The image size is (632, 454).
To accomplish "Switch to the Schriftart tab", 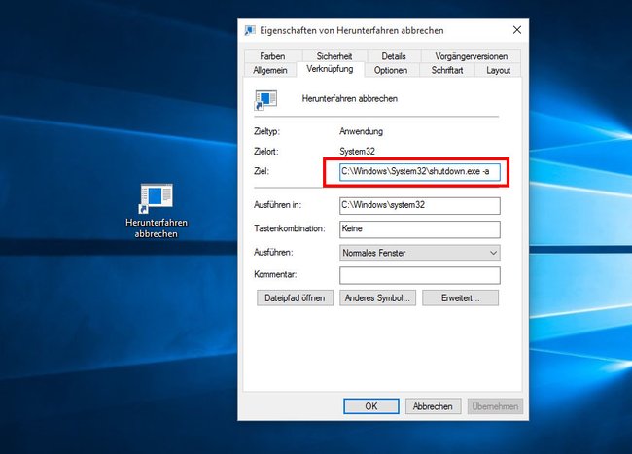I will [447, 70].
